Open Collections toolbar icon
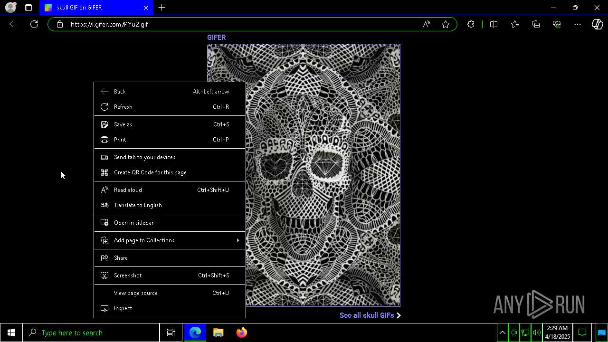608x342 pixels. (536, 24)
